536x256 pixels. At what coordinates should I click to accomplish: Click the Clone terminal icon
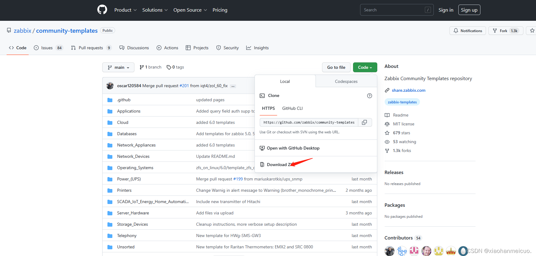[x=262, y=96]
